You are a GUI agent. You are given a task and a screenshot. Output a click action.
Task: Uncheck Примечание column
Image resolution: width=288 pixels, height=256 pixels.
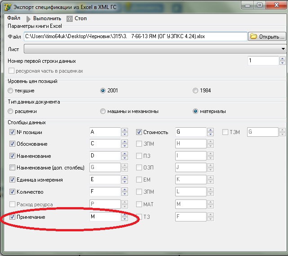click(x=12, y=217)
